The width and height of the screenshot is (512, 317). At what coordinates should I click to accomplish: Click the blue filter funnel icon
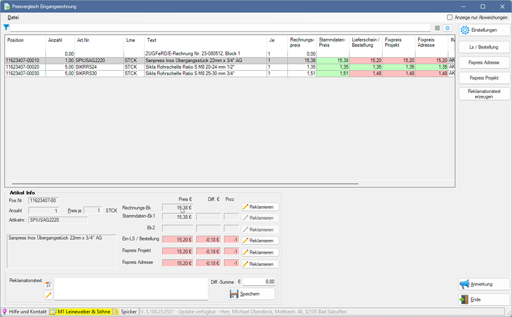pos(6,28)
